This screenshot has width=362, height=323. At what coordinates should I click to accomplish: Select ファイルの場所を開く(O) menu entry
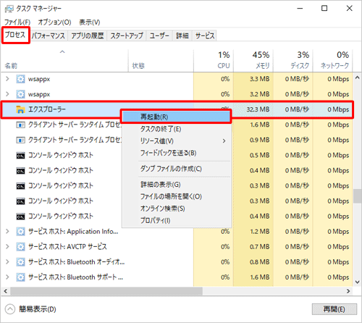(176, 196)
